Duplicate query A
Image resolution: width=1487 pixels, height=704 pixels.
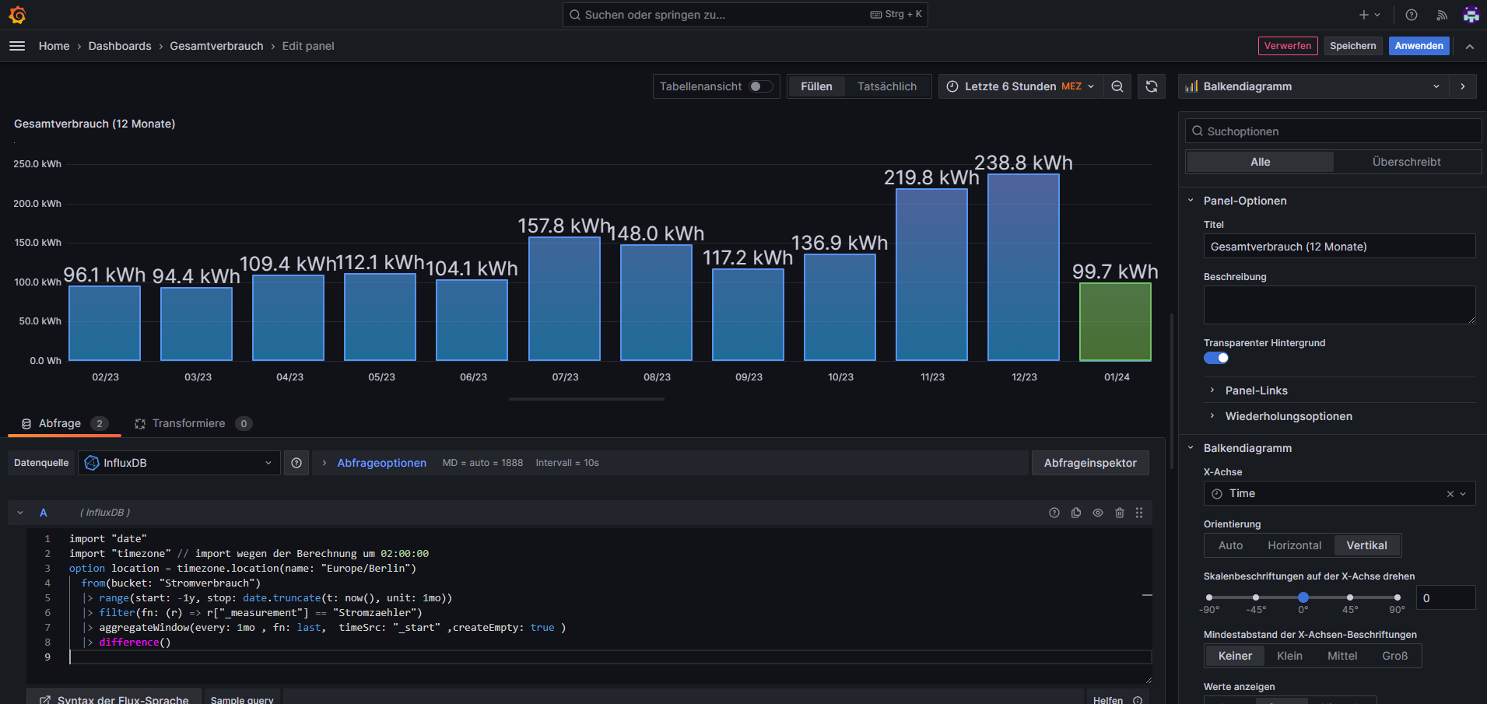click(1076, 513)
